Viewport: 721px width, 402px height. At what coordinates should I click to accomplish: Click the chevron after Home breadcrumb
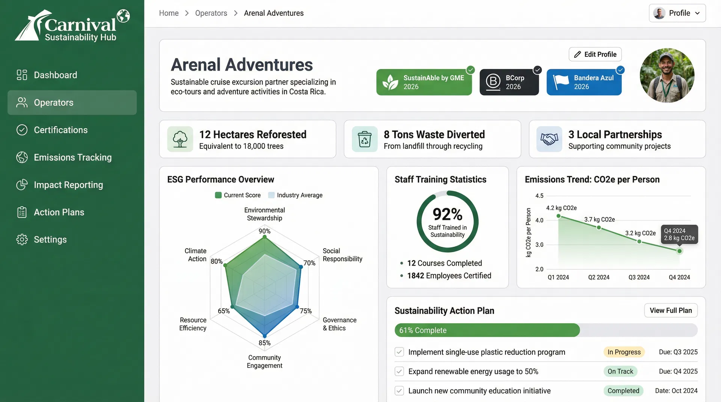[x=187, y=13]
